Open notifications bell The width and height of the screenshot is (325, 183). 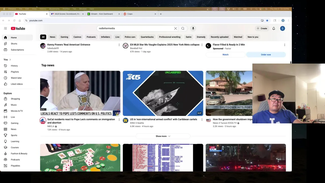tap(274, 28)
